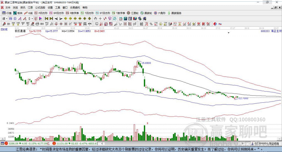Jump to first bar with skip-start icon

click(47, 19)
